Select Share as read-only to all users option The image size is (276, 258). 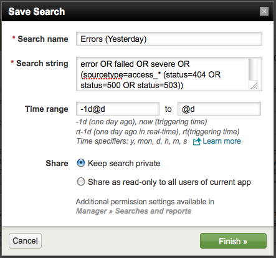click(x=81, y=182)
